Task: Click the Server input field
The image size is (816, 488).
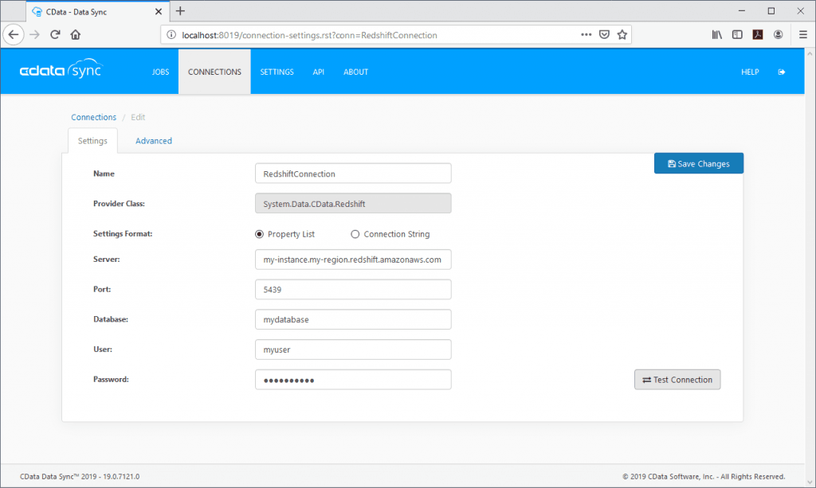Action: (x=353, y=260)
